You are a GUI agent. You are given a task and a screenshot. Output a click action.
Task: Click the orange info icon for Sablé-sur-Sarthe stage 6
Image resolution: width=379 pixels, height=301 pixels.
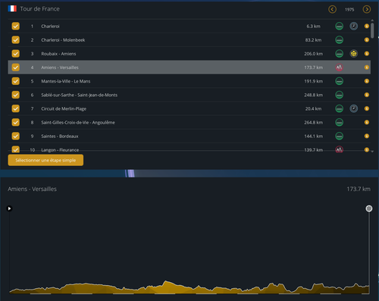pos(367,95)
